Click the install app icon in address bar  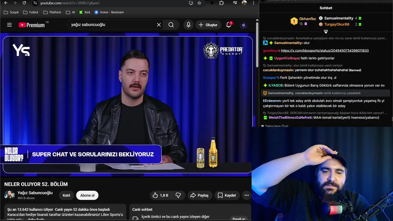(191, 3)
